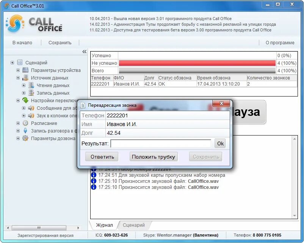The height and width of the screenshot is (243, 304).
Task: Click the Телефон column header
Action: pyautogui.click(x=102, y=78)
